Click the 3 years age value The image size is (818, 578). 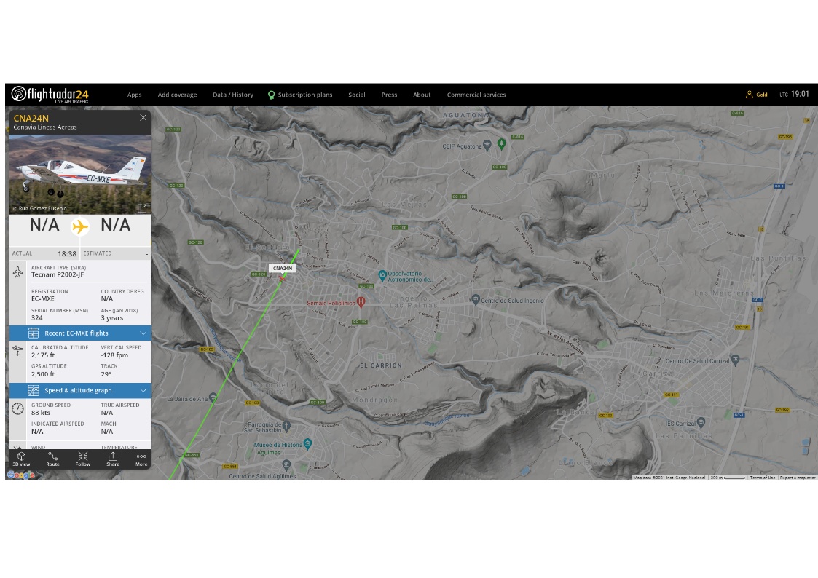112,318
